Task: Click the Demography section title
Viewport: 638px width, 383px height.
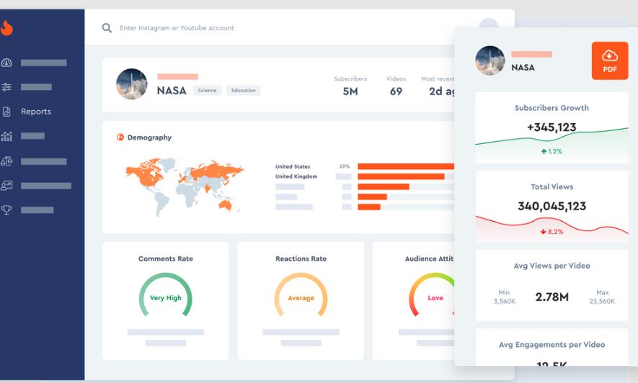Action: 149,138
